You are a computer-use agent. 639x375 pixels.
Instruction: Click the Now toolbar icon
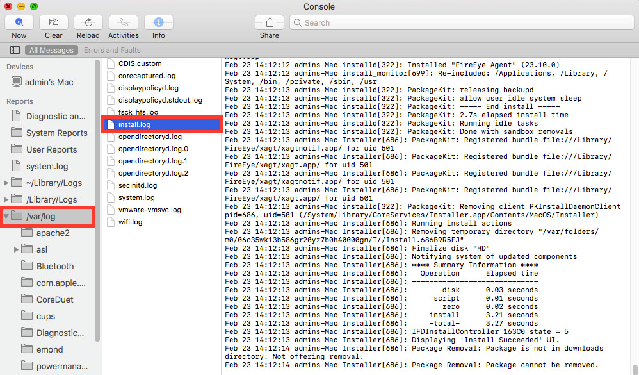pos(19,22)
